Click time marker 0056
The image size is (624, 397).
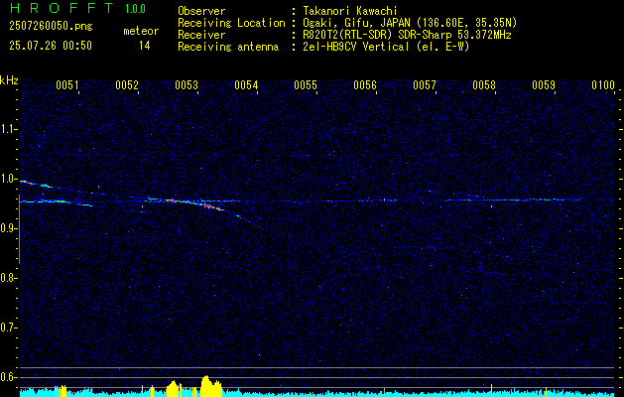[365, 84]
